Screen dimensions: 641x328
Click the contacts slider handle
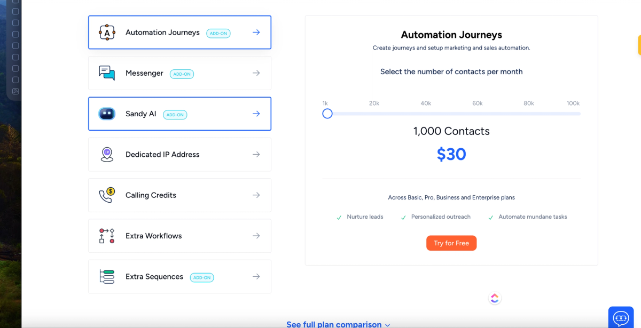click(x=327, y=114)
